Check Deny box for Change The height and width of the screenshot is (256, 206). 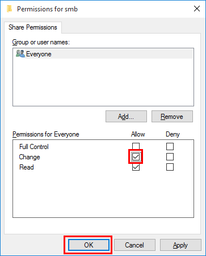(x=170, y=156)
